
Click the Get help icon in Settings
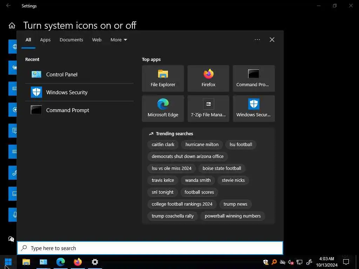pos(11,239)
